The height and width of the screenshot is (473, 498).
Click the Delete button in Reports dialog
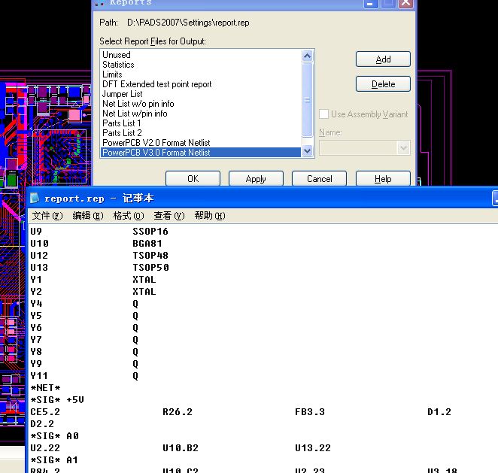pos(383,83)
